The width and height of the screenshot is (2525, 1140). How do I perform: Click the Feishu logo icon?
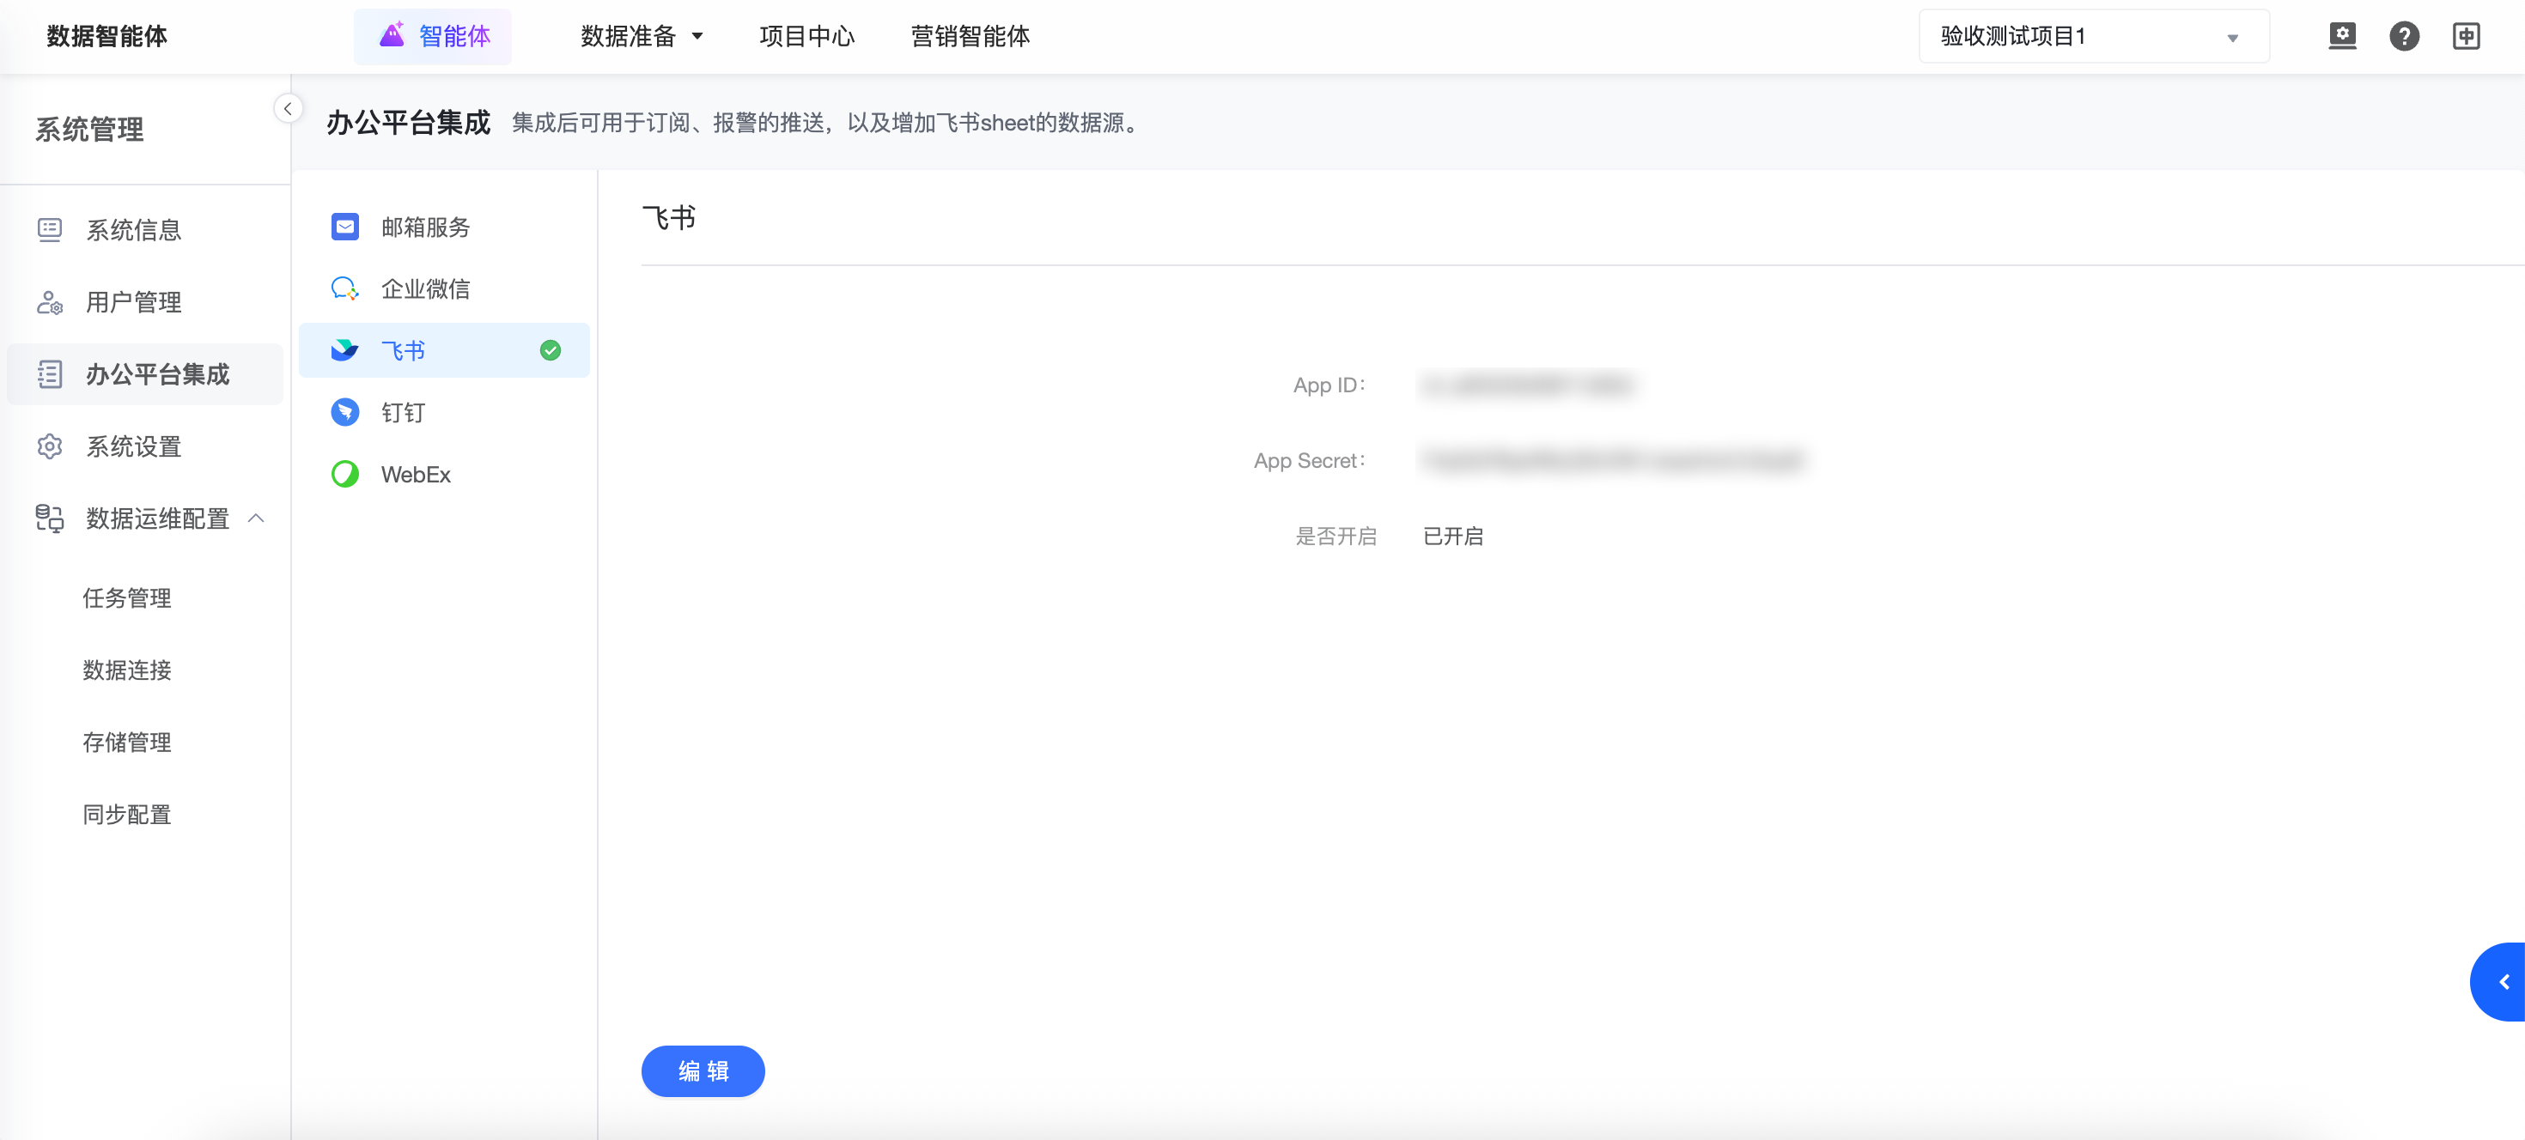[x=344, y=350]
